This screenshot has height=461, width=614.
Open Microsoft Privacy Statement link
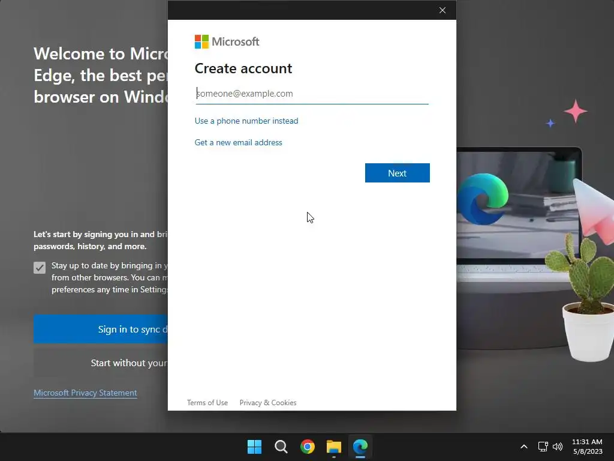(x=85, y=393)
